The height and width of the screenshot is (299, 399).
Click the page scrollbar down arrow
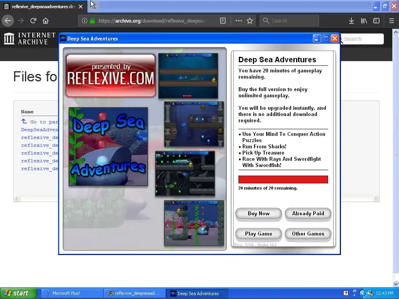pyautogui.click(x=396, y=284)
